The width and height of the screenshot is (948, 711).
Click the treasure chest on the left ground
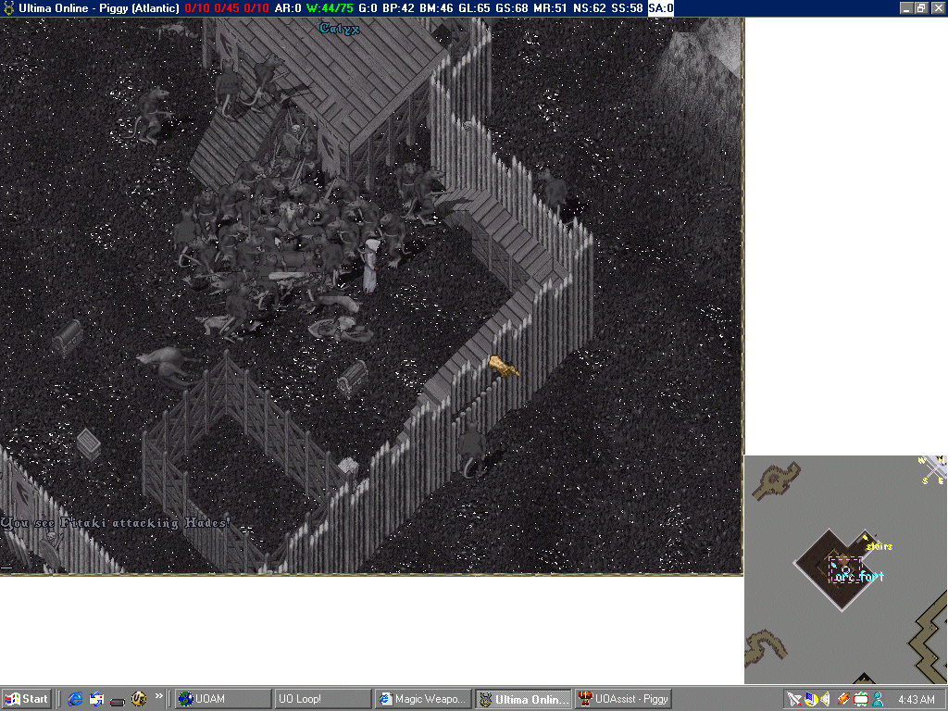tap(67, 337)
